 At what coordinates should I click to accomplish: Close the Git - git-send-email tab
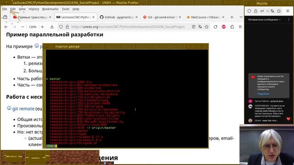(x=180, y=17)
